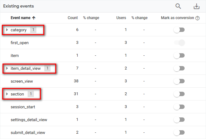
Task: Click the screen_view event name
Action: 22,81
